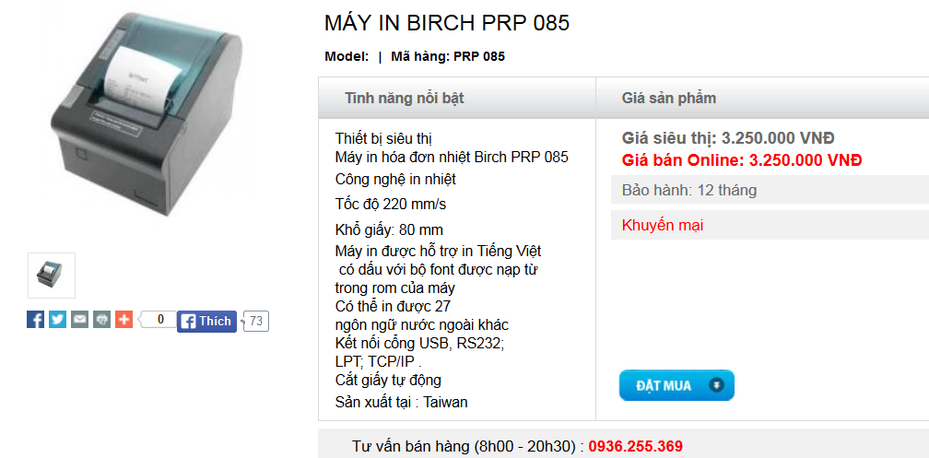Share product on Facebook icon
The width and height of the screenshot is (929, 458).
click(36, 320)
